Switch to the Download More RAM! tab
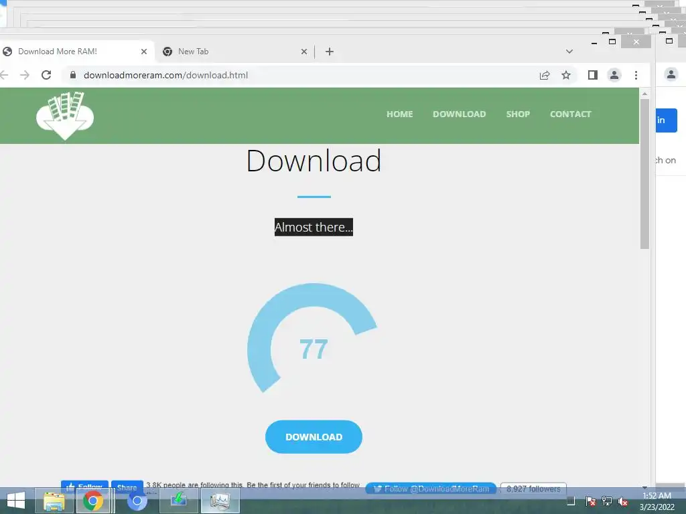 [74, 52]
